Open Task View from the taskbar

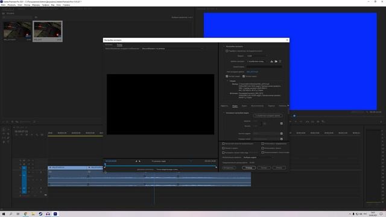(x=18, y=214)
